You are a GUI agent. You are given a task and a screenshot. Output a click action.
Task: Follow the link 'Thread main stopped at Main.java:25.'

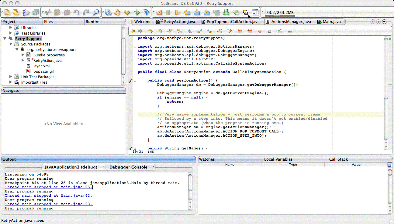[49, 187]
